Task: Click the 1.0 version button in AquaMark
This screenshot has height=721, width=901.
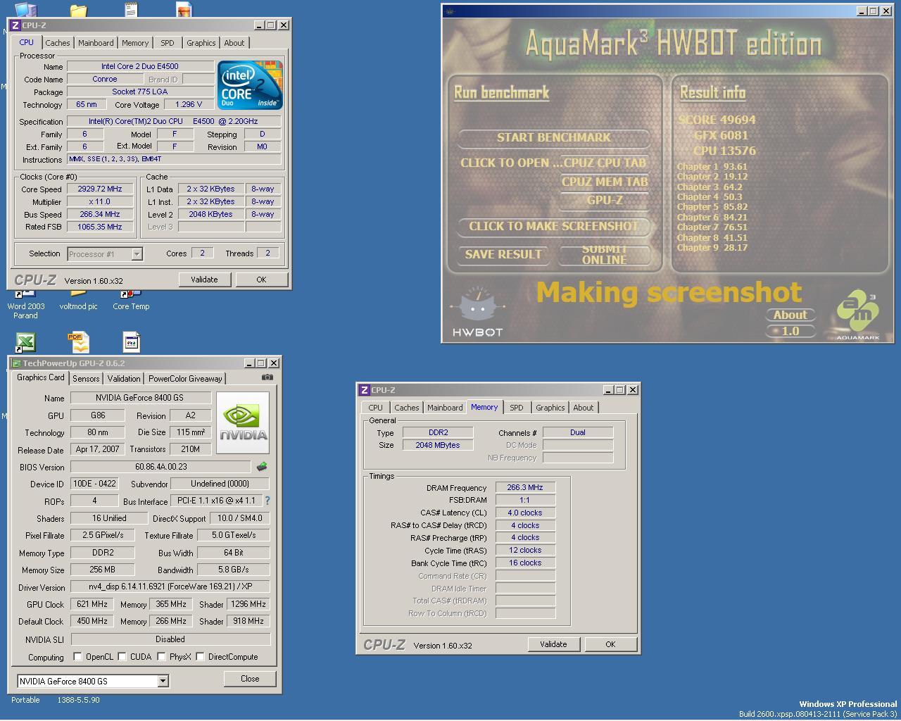Action: 790,331
